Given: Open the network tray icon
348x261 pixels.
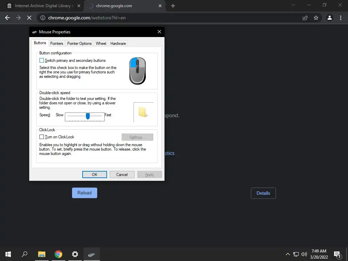Looking at the screenshot, I should point(296,254).
